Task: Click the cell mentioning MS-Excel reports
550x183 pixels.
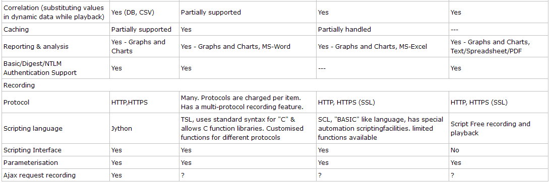Action: [373, 47]
